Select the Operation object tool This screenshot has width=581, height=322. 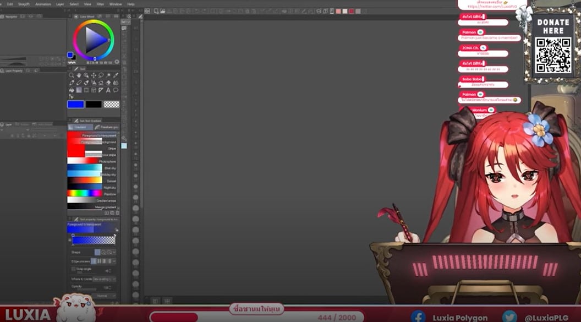(x=86, y=75)
